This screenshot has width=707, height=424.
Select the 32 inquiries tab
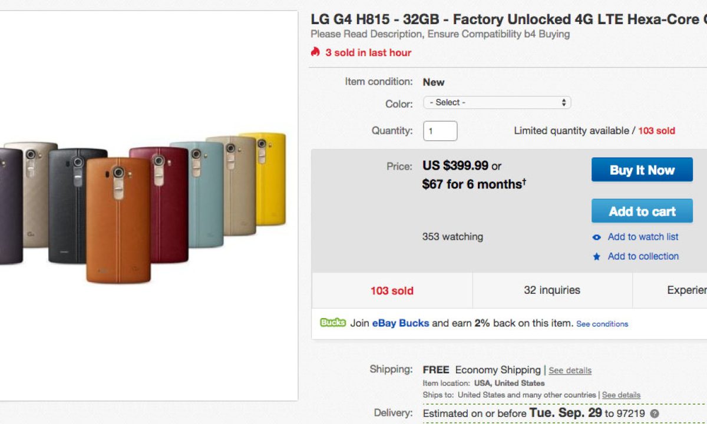pyautogui.click(x=552, y=290)
